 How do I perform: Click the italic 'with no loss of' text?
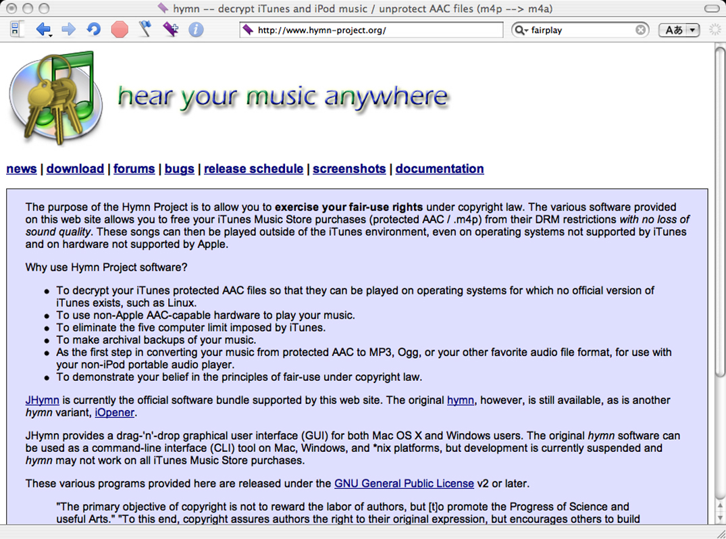pos(654,220)
